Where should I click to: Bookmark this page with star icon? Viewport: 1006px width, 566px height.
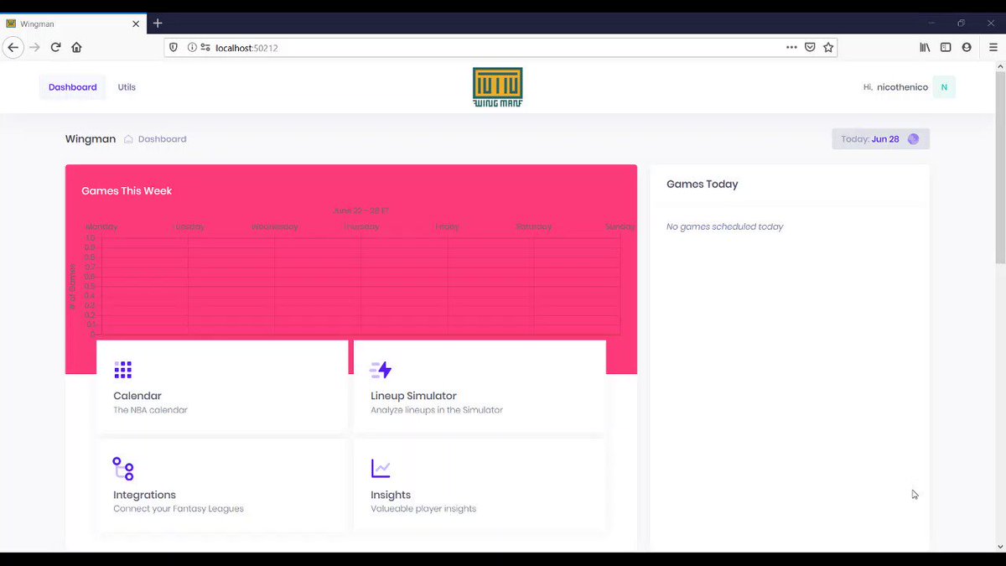pyautogui.click(x=828, y=48)
